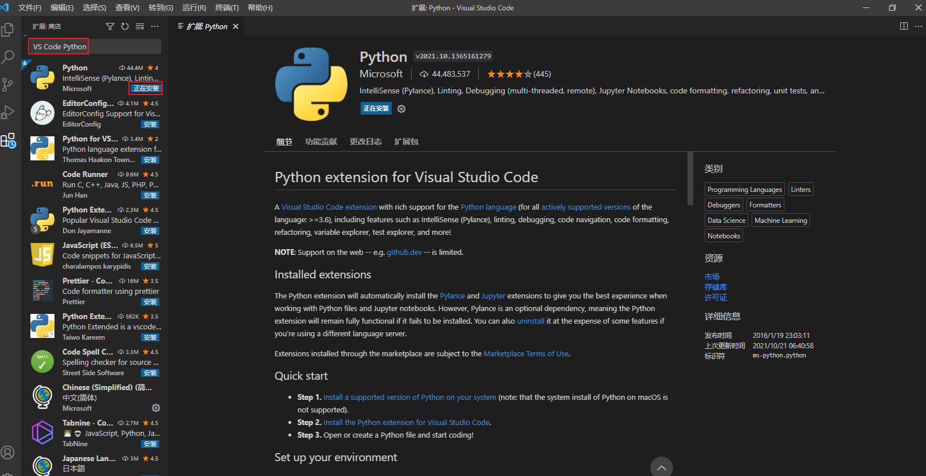This screenshot has width=926, height=476.
Task: Open the 帮助(H) menu
Action: pos(260,7)
